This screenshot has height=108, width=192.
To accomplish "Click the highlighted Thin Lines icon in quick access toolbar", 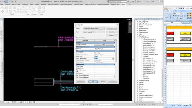I will tap(7, 1).
